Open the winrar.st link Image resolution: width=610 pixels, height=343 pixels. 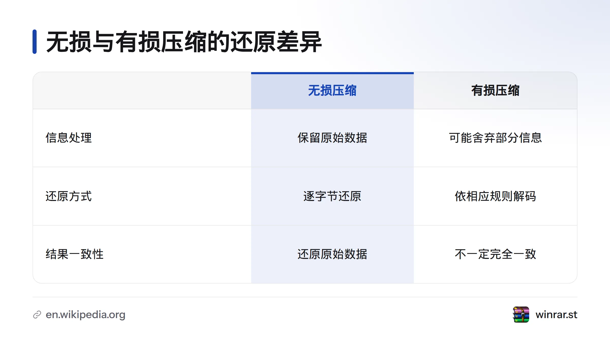pos(556,315)
